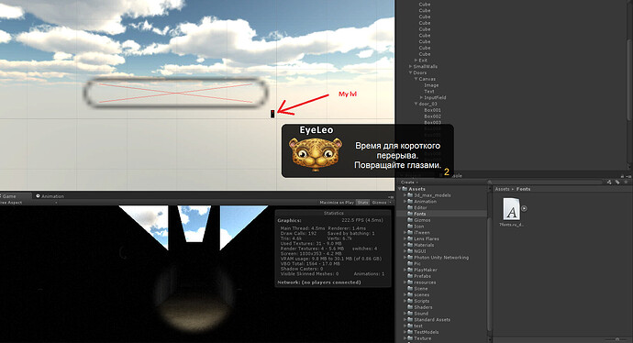This screenshot has height=343, width=633.
Task: Select the Prefabs folder icon
Action: coord(410,276)
